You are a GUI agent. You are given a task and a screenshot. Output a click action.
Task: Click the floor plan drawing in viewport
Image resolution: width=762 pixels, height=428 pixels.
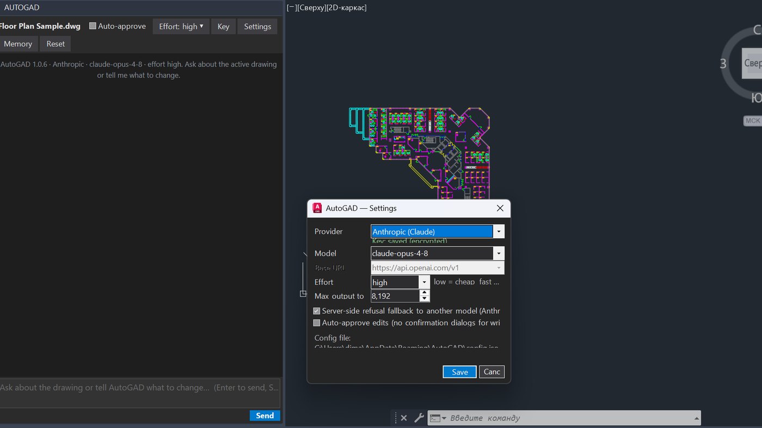click(419, 152)
